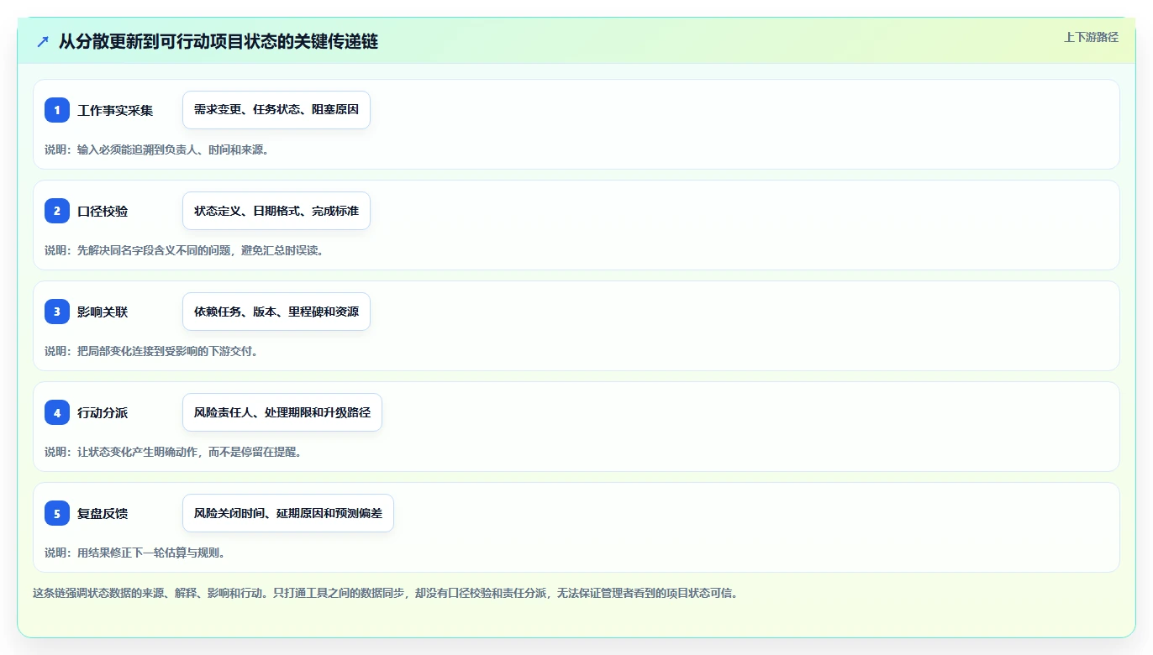1153x655 pixels.
Task: Click the 影响关联 step title
Action: 103,312
